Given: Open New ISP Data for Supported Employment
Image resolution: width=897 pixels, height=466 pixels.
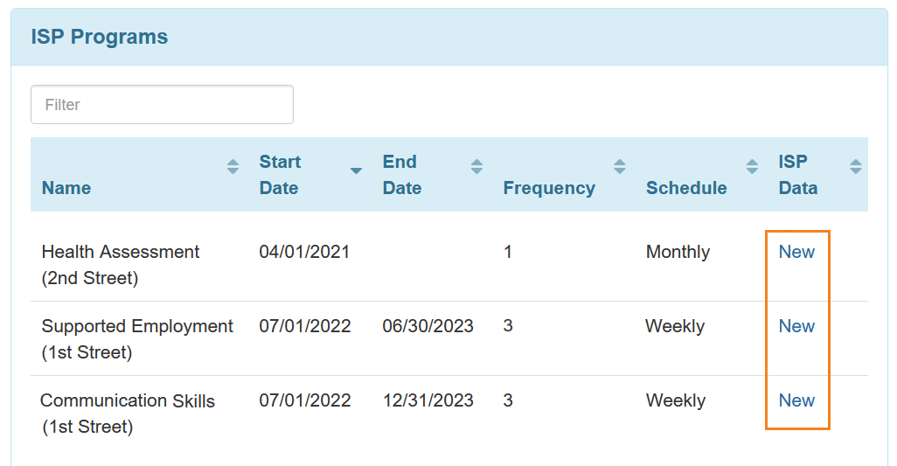Looking at the screenshot, I should [x=796, y=326].
